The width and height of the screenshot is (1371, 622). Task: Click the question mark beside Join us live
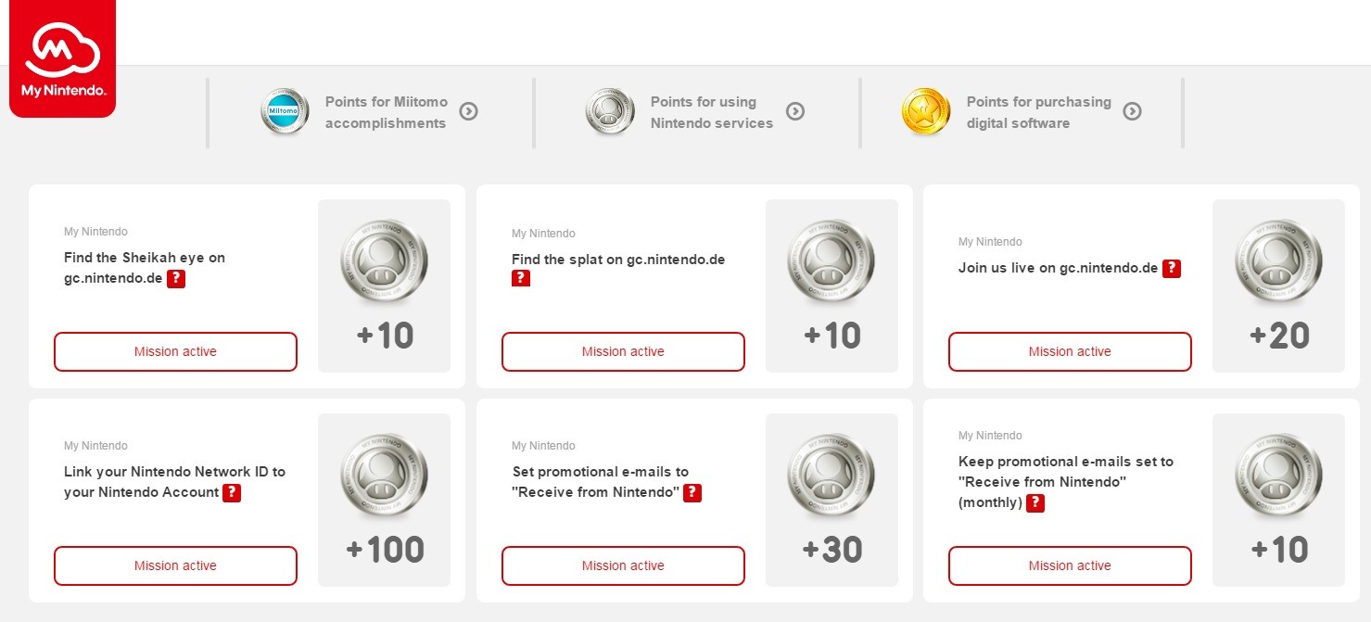pos(1172,269)
